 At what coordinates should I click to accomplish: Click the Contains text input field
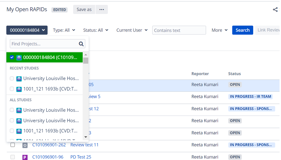click(x=179, y=30)
